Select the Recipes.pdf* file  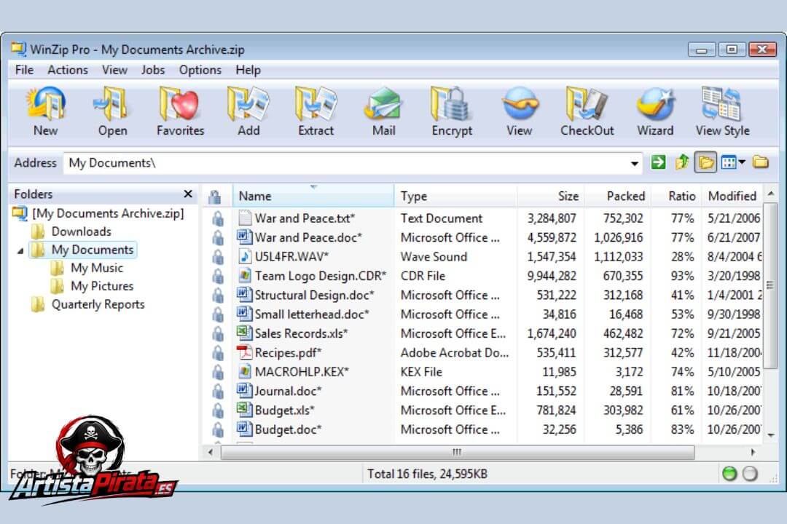(288, 352)
